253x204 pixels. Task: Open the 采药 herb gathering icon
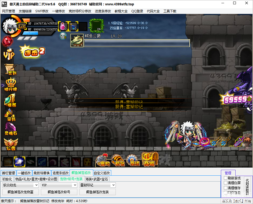(10, 115)
